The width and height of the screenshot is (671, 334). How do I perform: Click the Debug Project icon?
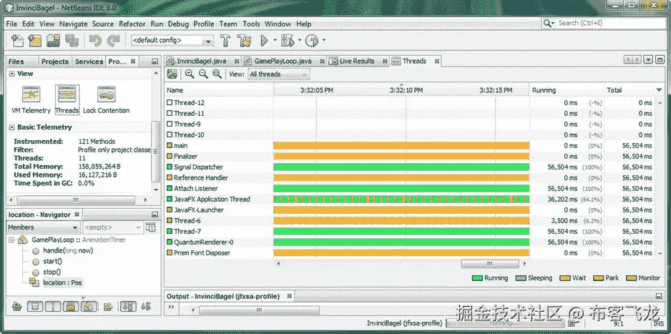[288, 41]
